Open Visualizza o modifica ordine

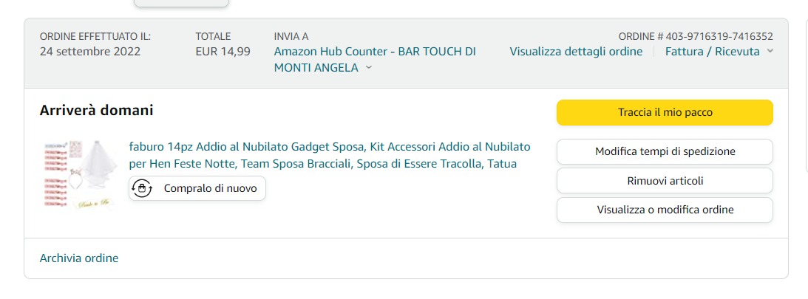[665, 210]
